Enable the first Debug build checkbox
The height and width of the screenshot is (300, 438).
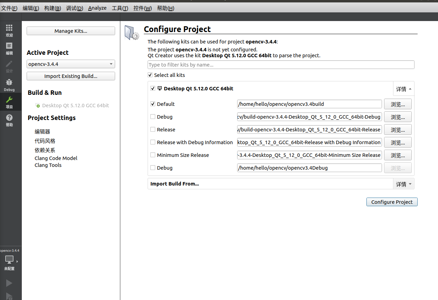click(x=153, y=117)
